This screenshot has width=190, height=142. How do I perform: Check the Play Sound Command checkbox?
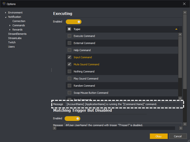[70, 78]
